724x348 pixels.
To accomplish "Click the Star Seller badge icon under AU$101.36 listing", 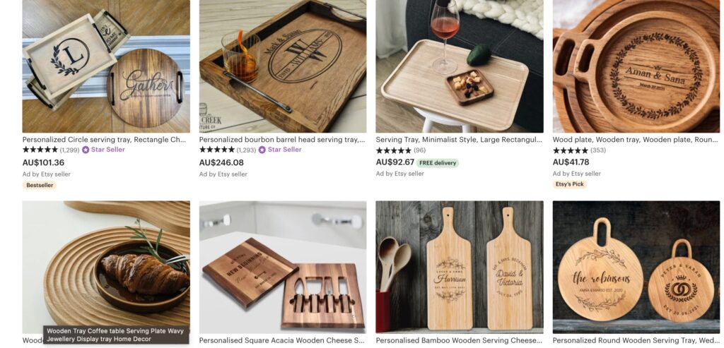I will pyautogui.click(x=86, y=150).
